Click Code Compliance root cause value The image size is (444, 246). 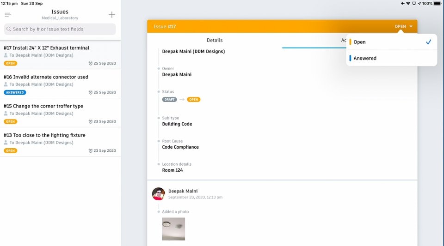click(180, 147)
